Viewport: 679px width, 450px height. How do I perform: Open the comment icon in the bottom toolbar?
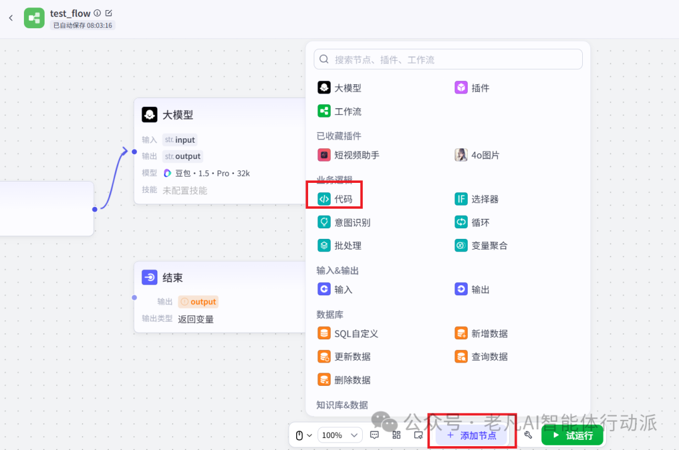375,435
